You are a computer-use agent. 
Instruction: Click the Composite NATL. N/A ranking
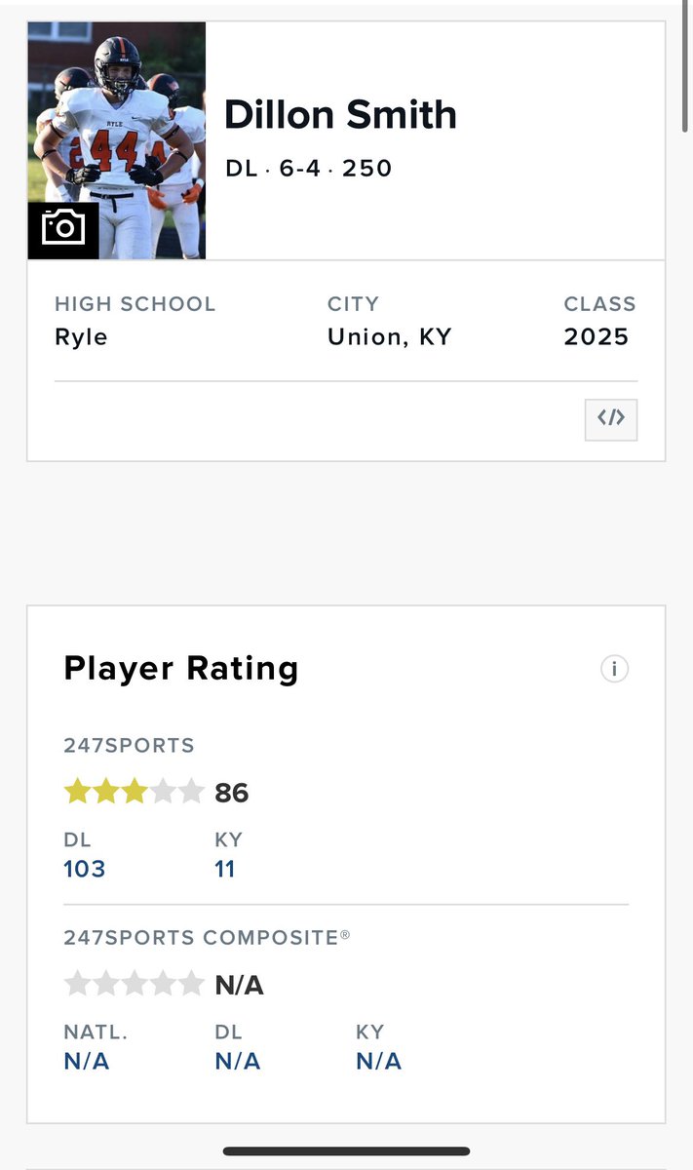[87, 1061]
